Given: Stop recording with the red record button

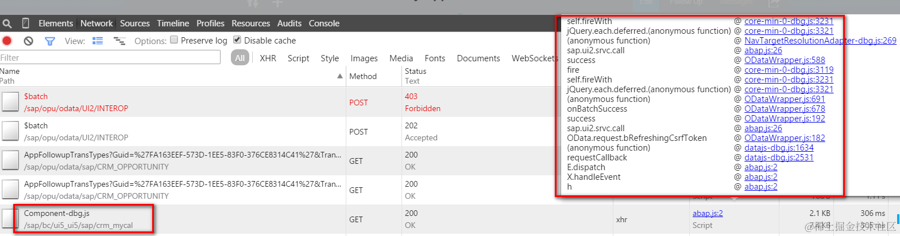Looking at the screenshot, I should (7, 41).
